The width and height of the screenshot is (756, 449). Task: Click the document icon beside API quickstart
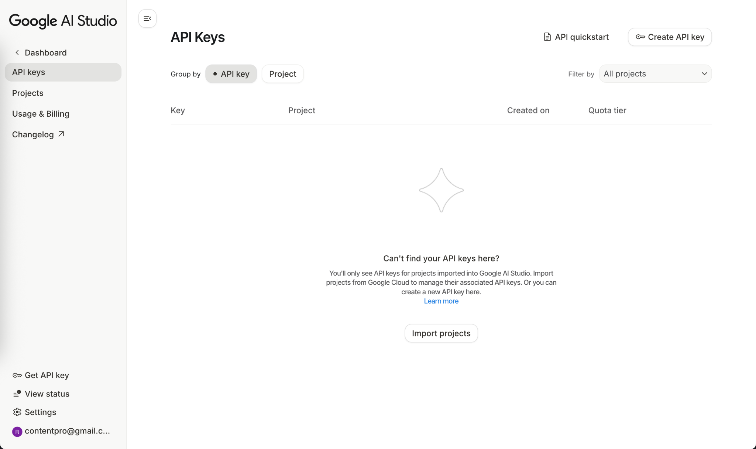(547, 37)
